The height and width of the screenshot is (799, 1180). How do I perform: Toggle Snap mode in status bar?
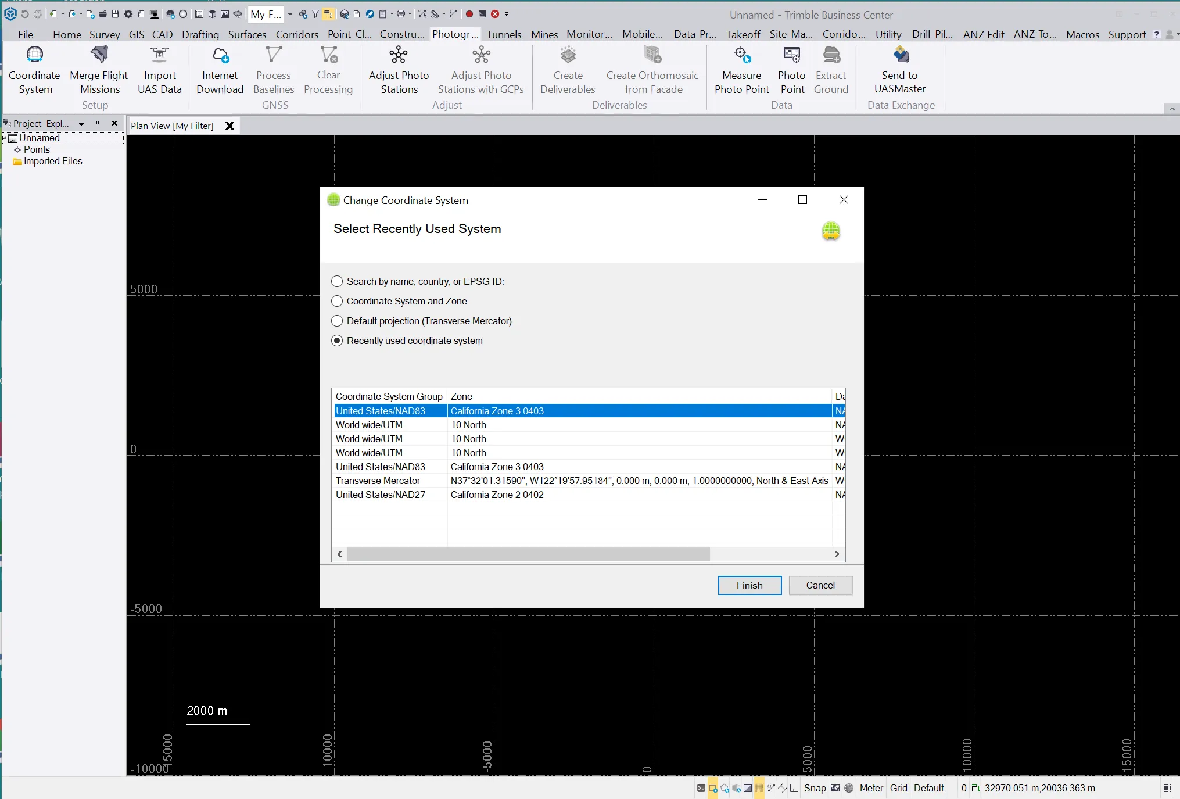[815, 788]
